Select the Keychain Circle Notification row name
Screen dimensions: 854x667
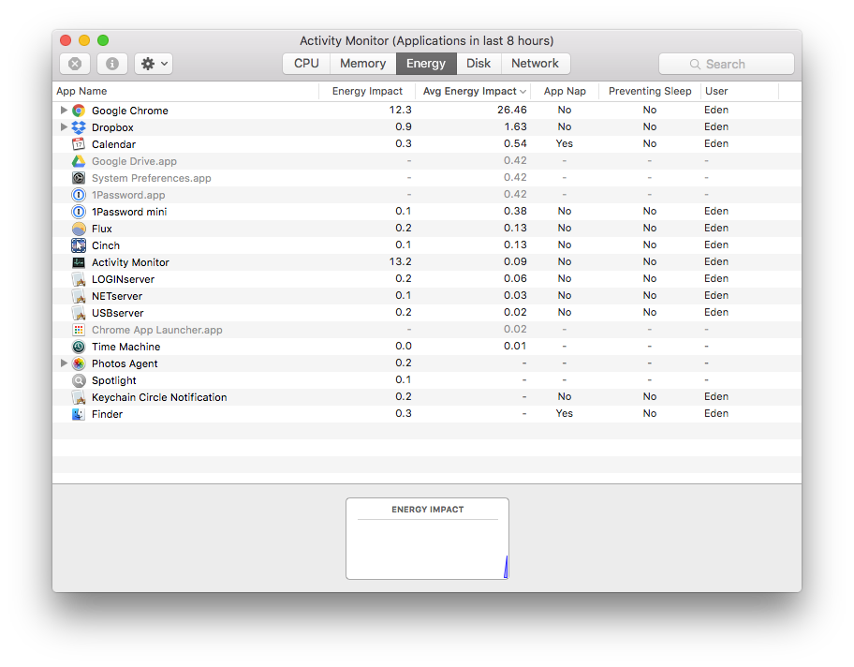point(159,397)
